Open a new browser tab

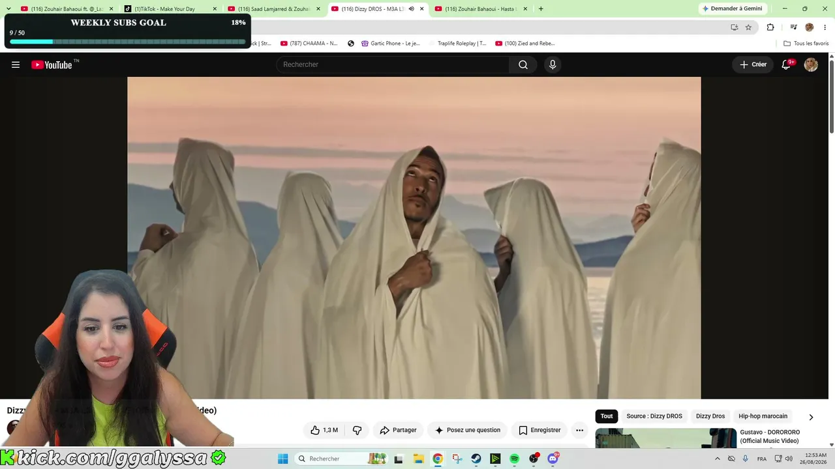541,8
